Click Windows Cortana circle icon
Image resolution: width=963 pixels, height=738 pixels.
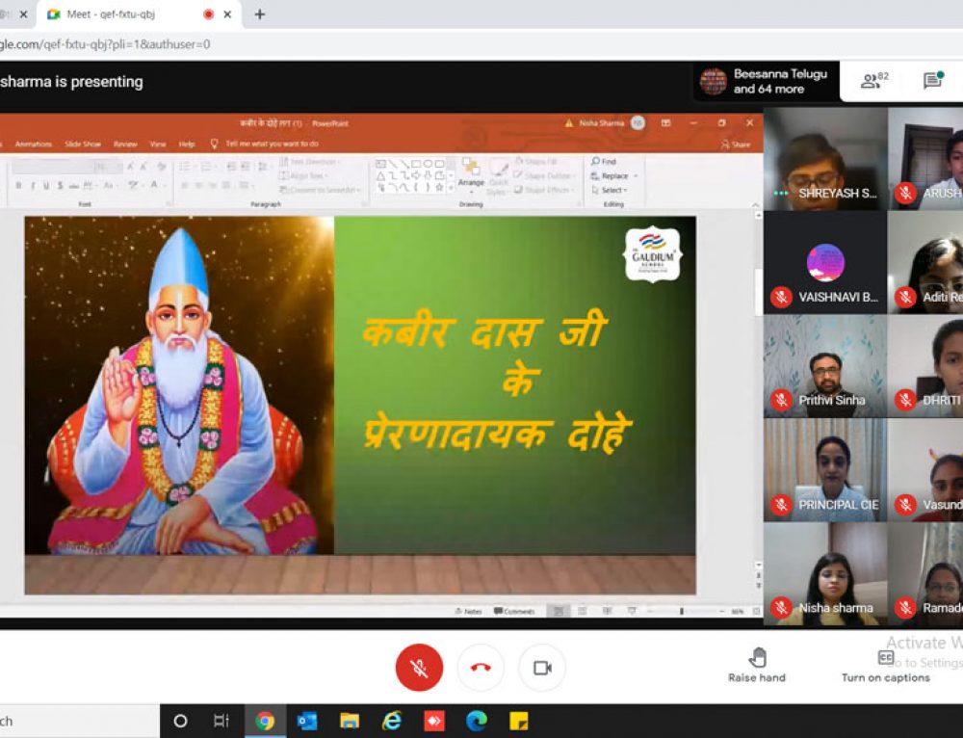tap(180, 721)
